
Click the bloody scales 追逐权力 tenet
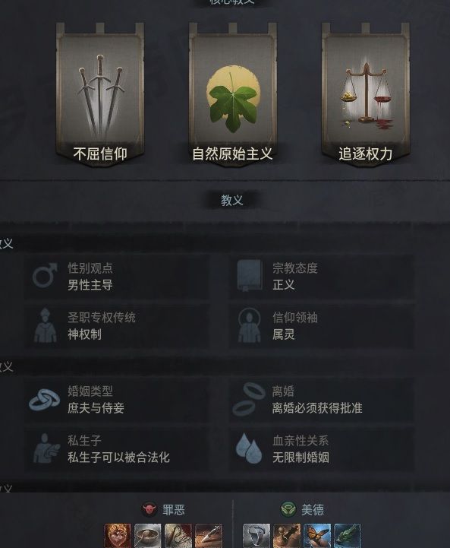[x=365, y=93]
